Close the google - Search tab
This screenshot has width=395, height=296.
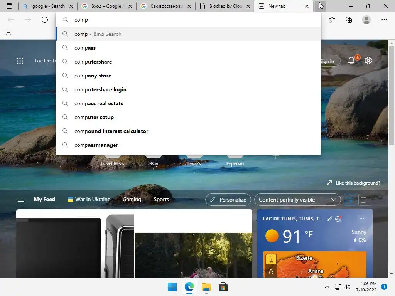point(71,6)
